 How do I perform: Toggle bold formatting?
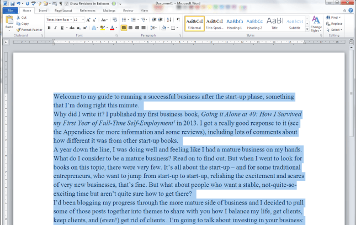(49, 28)
